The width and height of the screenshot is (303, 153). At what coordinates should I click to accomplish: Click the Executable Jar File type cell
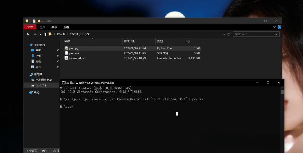(x=169, y=58)
